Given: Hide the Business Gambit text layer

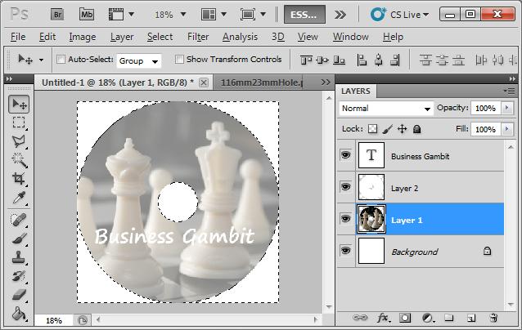Looking at the screenshot, I should [x=345, y=156].
